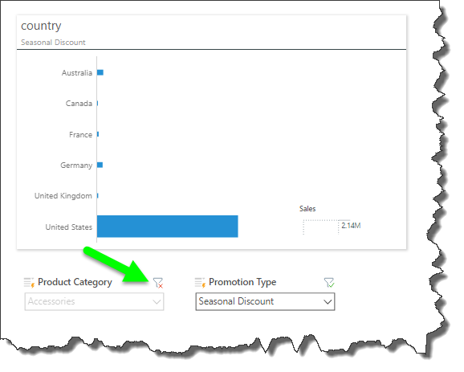
Task: Expand the Seasonal Discount dropdown arrow
Action: click(x=328, y=302)
